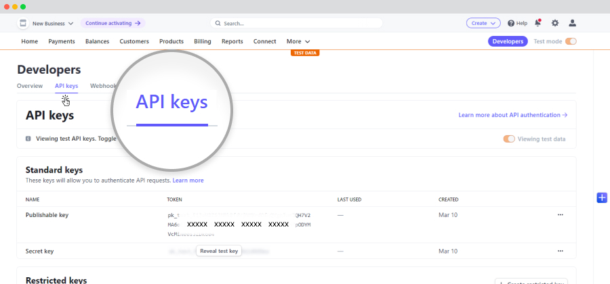Viewport: 610px width, 284px height.
Task: Open settings gear
Action: pos(555,23)
